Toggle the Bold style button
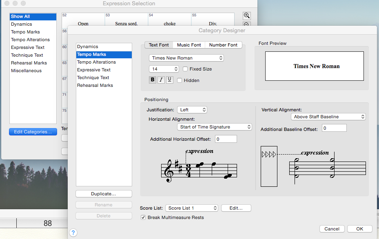 (153, 80)
